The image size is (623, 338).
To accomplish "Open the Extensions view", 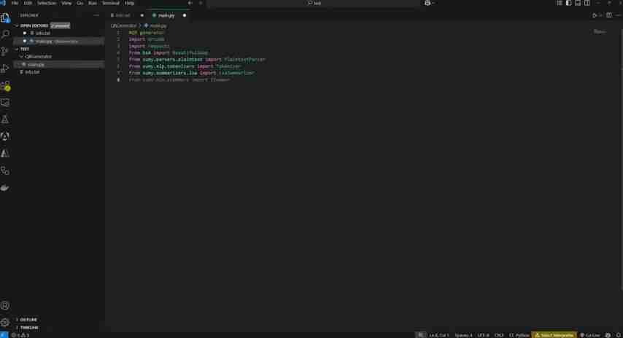I will pos(5,86).
